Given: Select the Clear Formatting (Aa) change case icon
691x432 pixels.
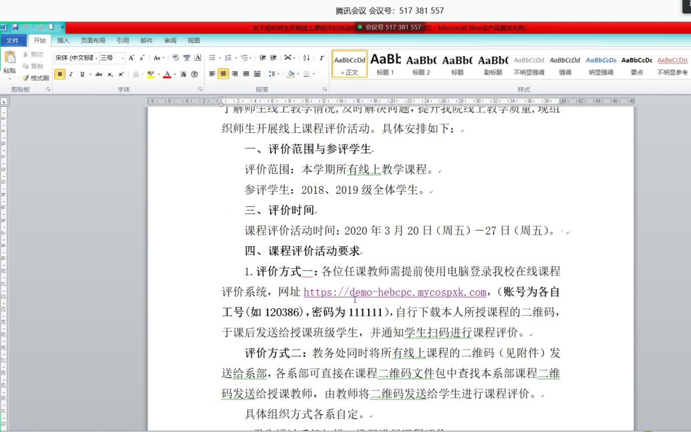Looking at the screenshot, I should (158, 58).
